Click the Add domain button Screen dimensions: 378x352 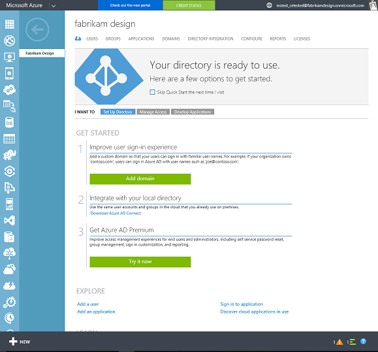(x=140, y=179)
